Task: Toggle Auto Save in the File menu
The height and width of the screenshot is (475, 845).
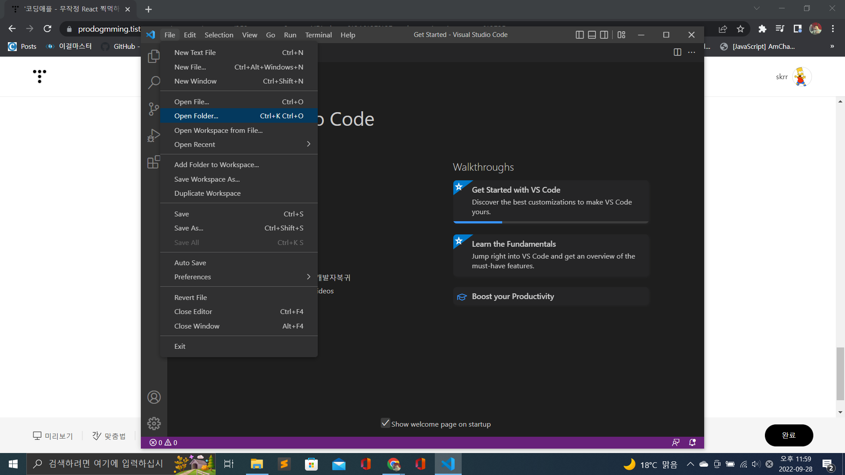Action: tap(239, 263)
